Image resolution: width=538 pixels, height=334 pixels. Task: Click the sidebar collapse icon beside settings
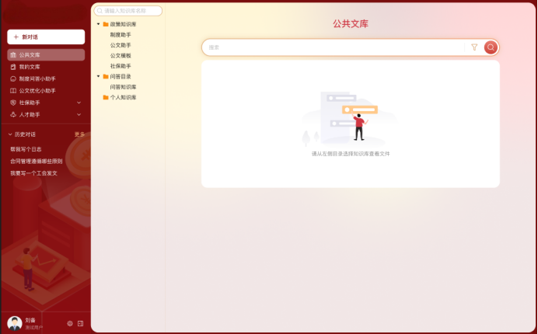(80, 323)
